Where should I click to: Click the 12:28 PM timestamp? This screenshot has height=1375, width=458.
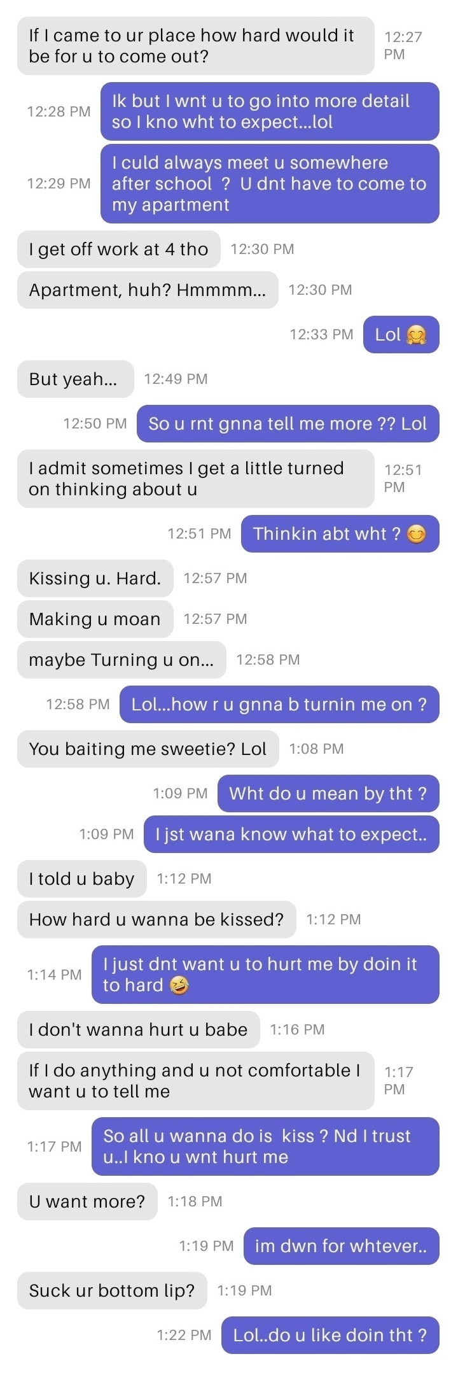coord(59,111)
